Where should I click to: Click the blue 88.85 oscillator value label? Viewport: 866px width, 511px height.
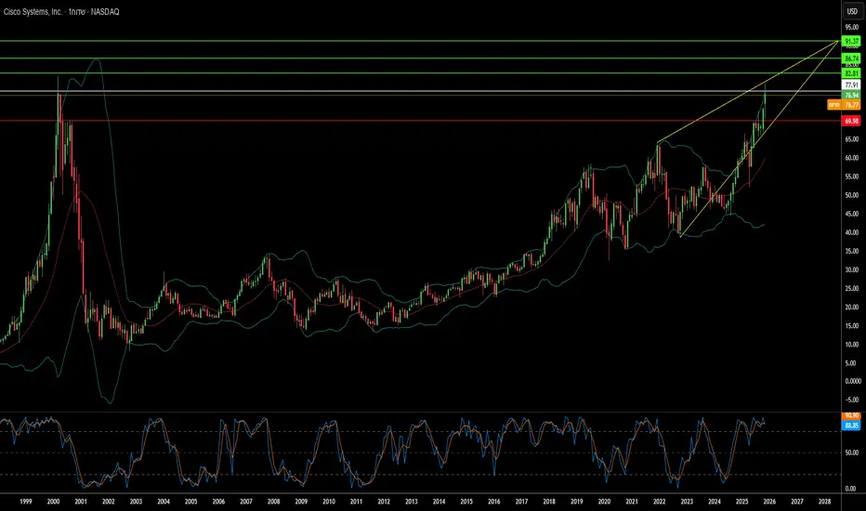point(850,425)
